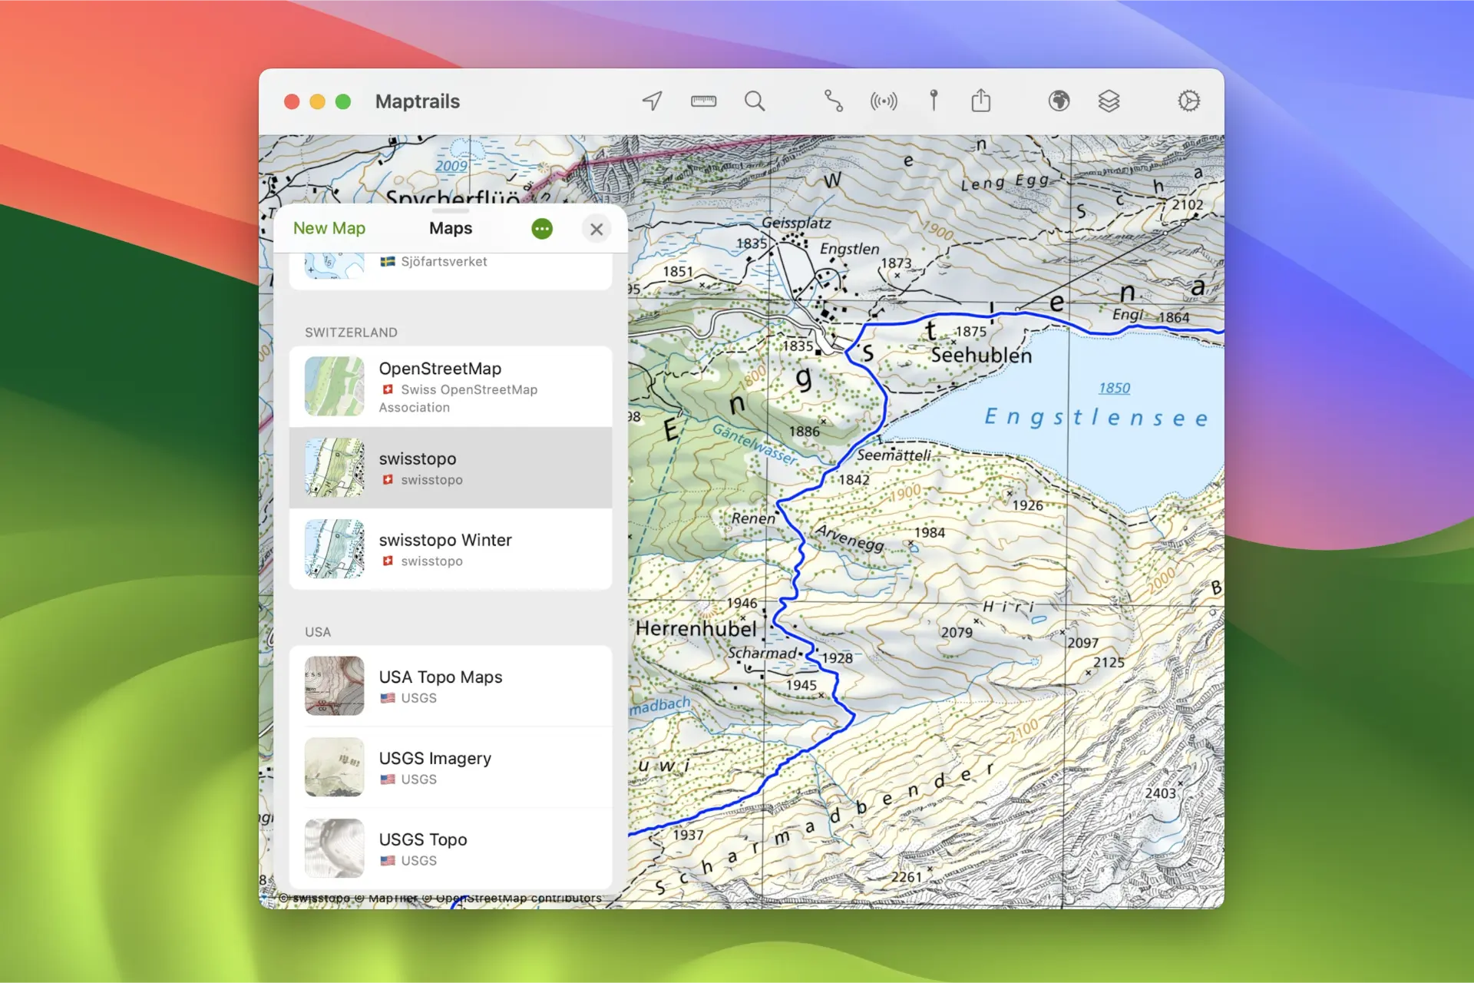Click the SWITZERLAND section header
1474x983 pixels.
(351, 333)
